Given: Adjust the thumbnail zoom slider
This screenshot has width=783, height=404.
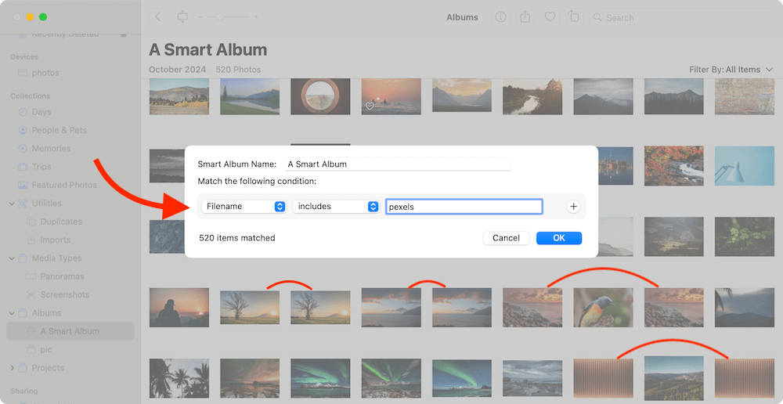Looking at the screenshot, I should (219, 17).
